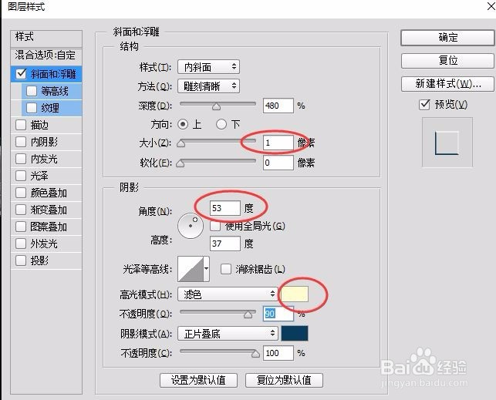Click the 新建样式 button
The width and height of the screenshot is (496, 400).
[x=447, y=84]
